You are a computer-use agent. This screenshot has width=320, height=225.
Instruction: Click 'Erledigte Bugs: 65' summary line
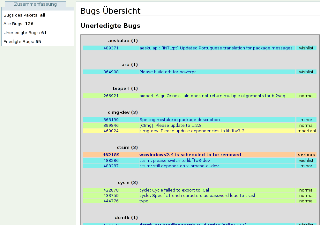tap(22, 41)
